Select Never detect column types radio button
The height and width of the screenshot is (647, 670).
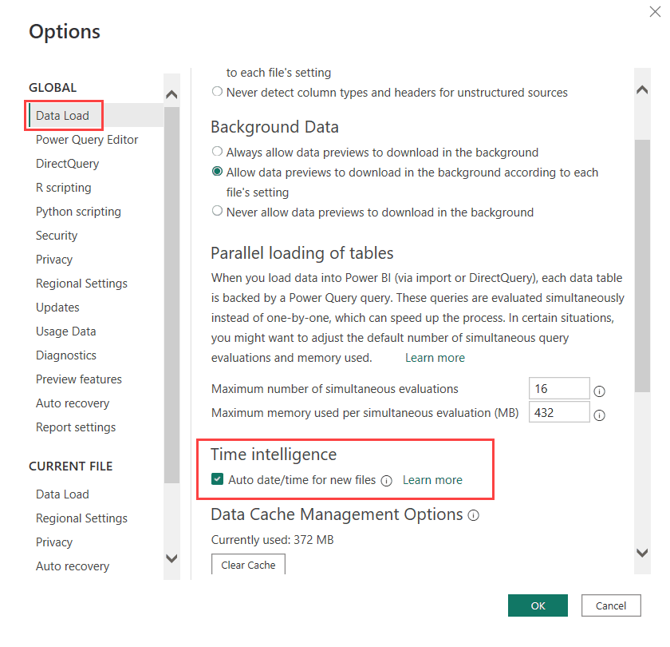click(x=217, y=92)
